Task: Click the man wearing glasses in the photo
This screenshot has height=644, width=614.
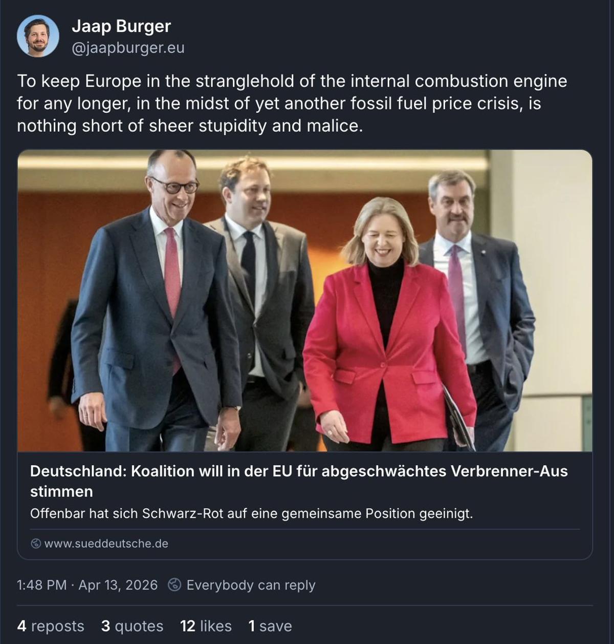Action: point(156,302)
